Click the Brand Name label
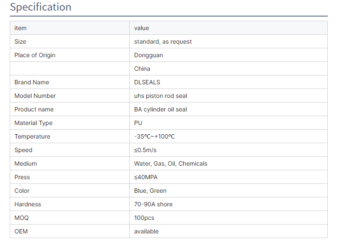The width and height of the screenshot is (349, 244). (x=32, y=82)
